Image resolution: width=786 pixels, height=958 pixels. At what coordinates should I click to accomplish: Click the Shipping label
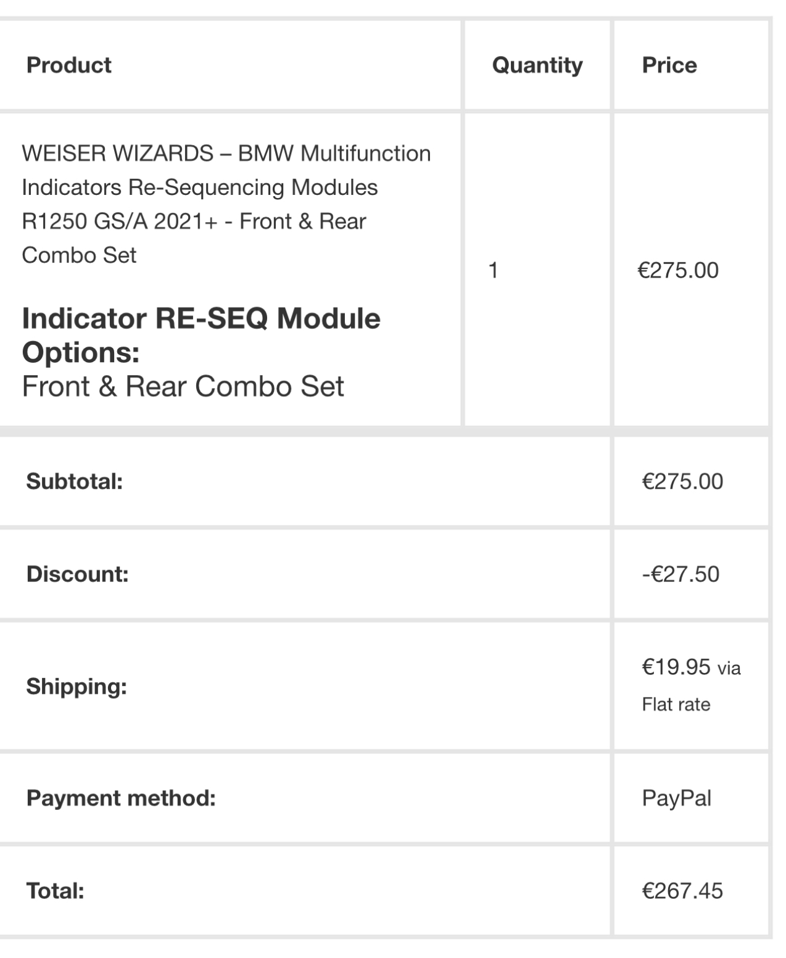tap(77, 687)
